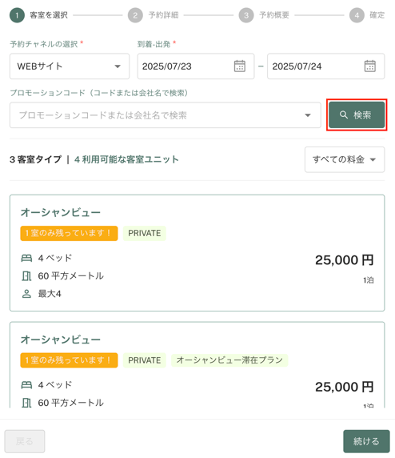This screenshot has width=395, height=458.
Task: Click the door icon beside 60 平方メートル
Action: pos(26,275)
